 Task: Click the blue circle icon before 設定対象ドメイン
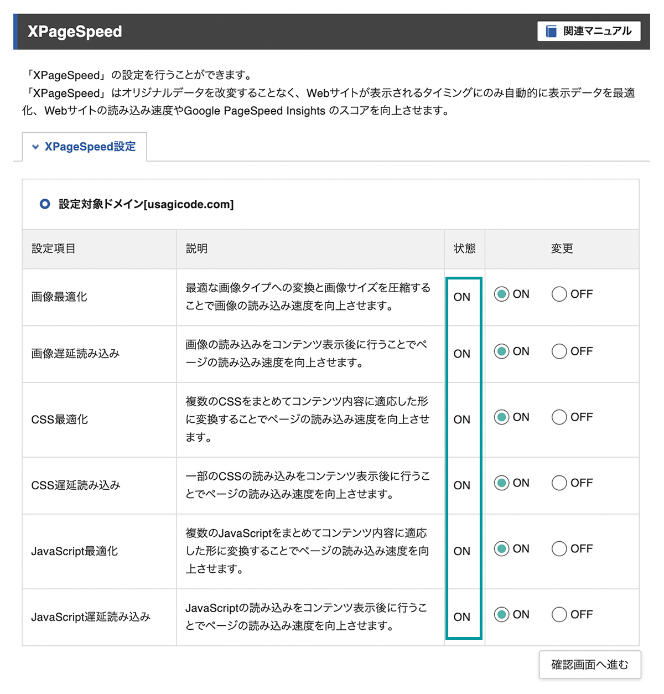point(45,204)
